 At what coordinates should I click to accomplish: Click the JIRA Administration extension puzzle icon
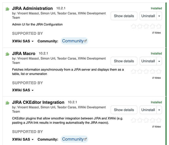(x=7, y=9)
